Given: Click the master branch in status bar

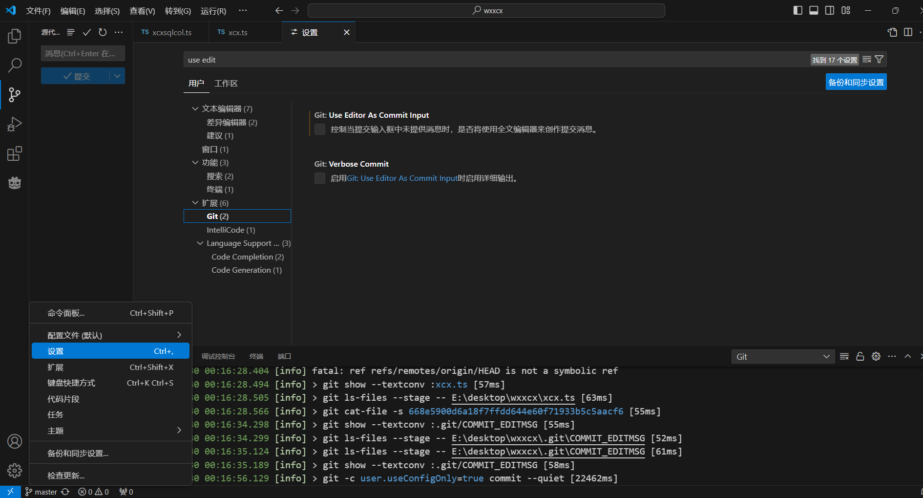Looking at the screenshot, I should point(42,492).
